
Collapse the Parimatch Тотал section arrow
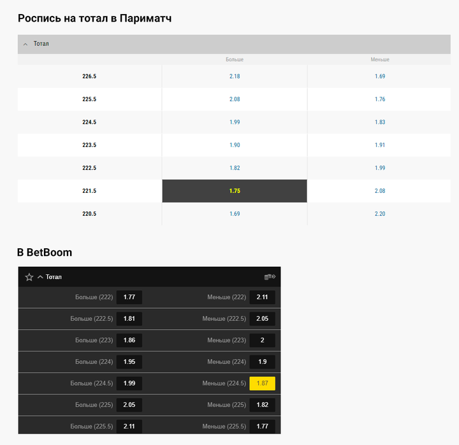click(x=25, y=44)
